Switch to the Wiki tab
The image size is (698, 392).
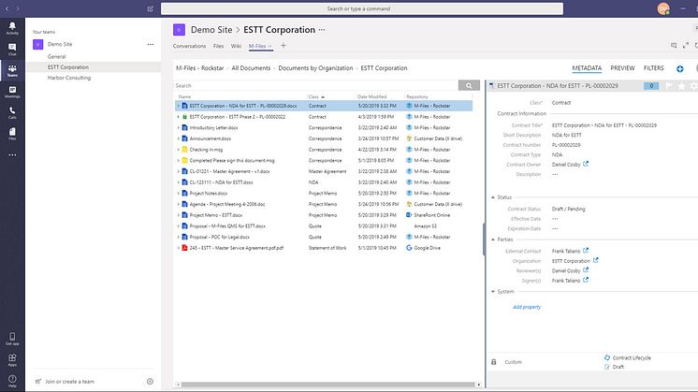pyautogui.click(x=236, y=46)
